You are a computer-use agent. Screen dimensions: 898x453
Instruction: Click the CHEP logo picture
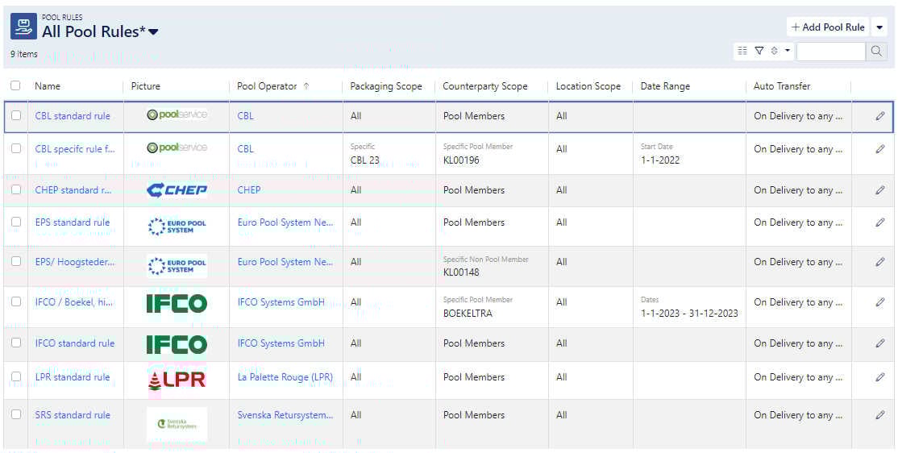click(x=177, y=190)
